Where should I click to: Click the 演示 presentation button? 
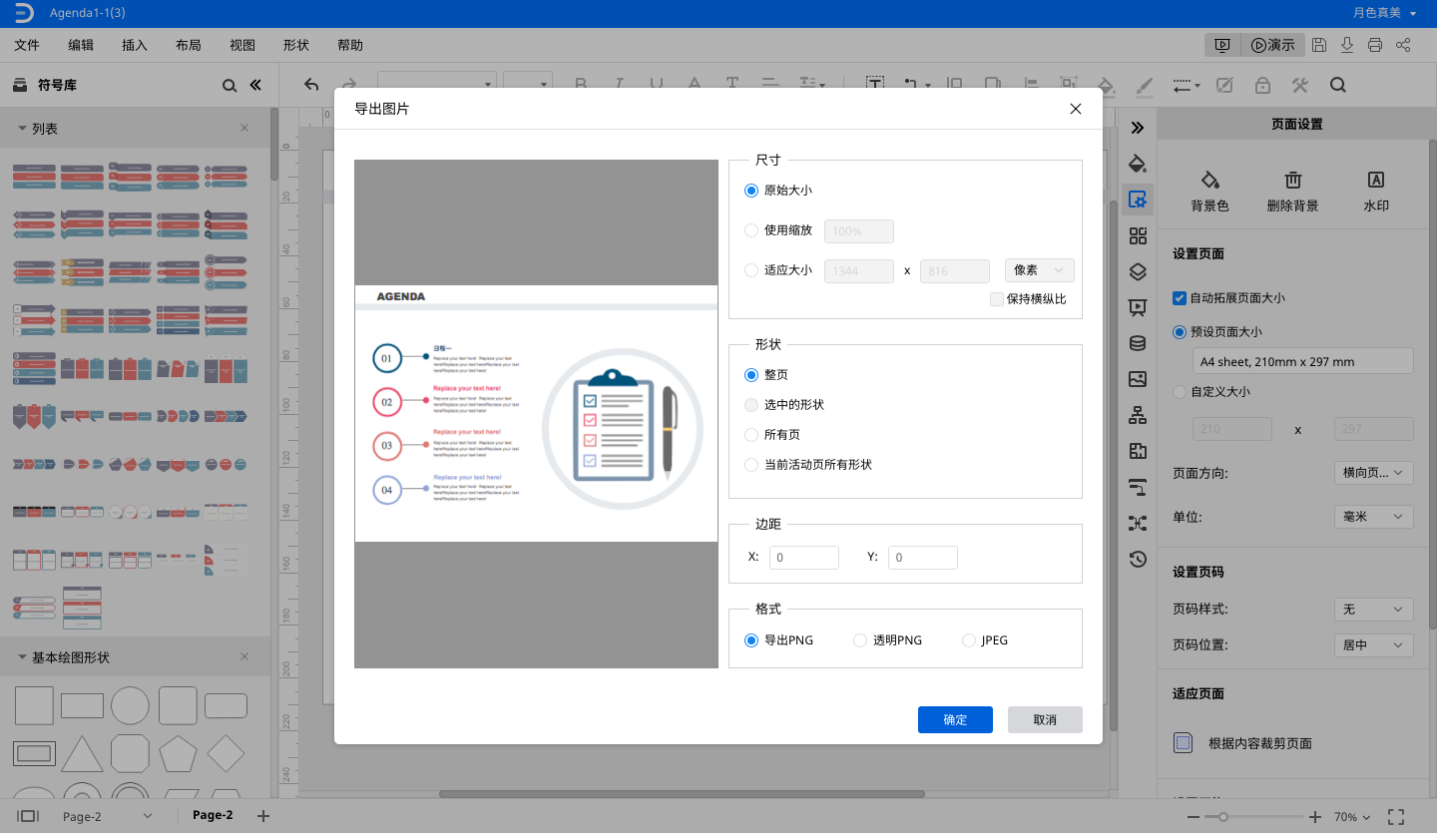pos(1272,45)
